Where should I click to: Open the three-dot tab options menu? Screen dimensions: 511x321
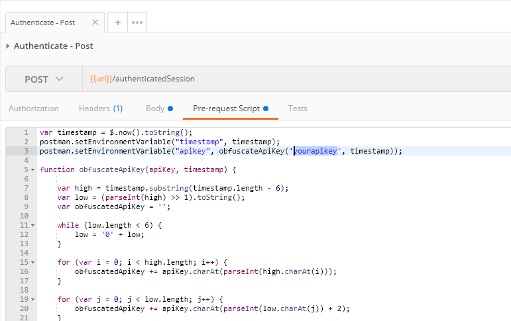pos(137,23)
